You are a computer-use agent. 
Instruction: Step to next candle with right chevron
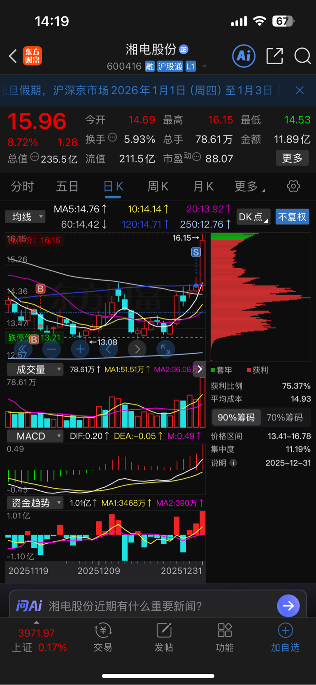coord(137,349)
